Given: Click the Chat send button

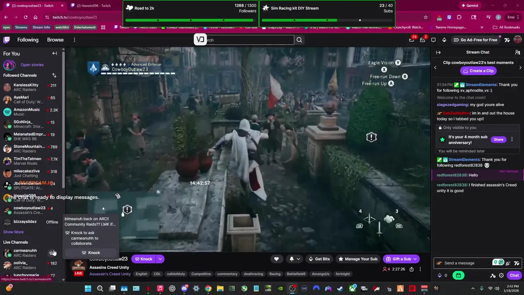Looking at the screenshot, I should [x=514, y=275].
